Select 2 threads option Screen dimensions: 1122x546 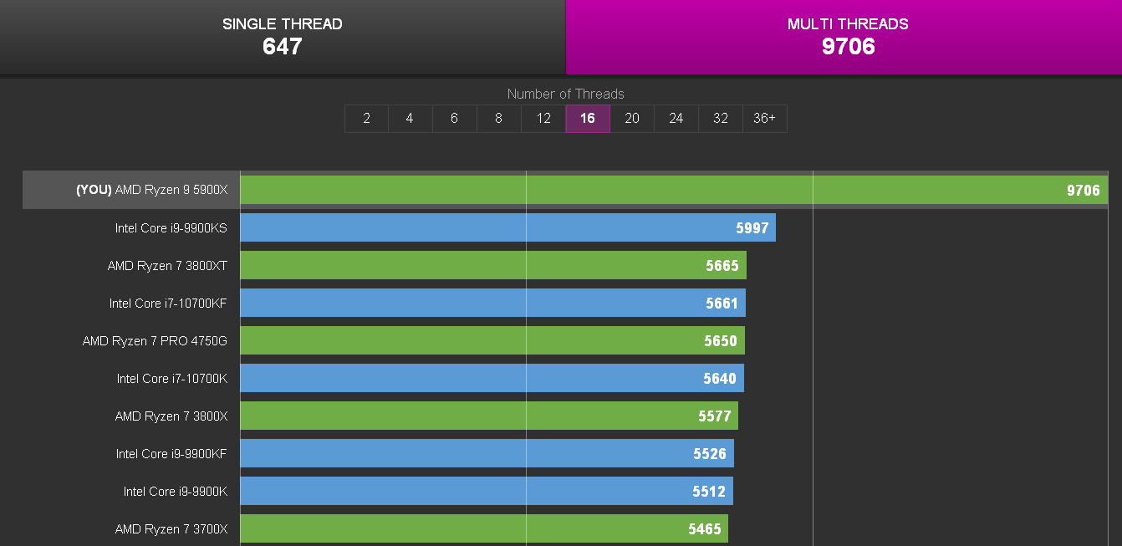(x=366, y=119)
